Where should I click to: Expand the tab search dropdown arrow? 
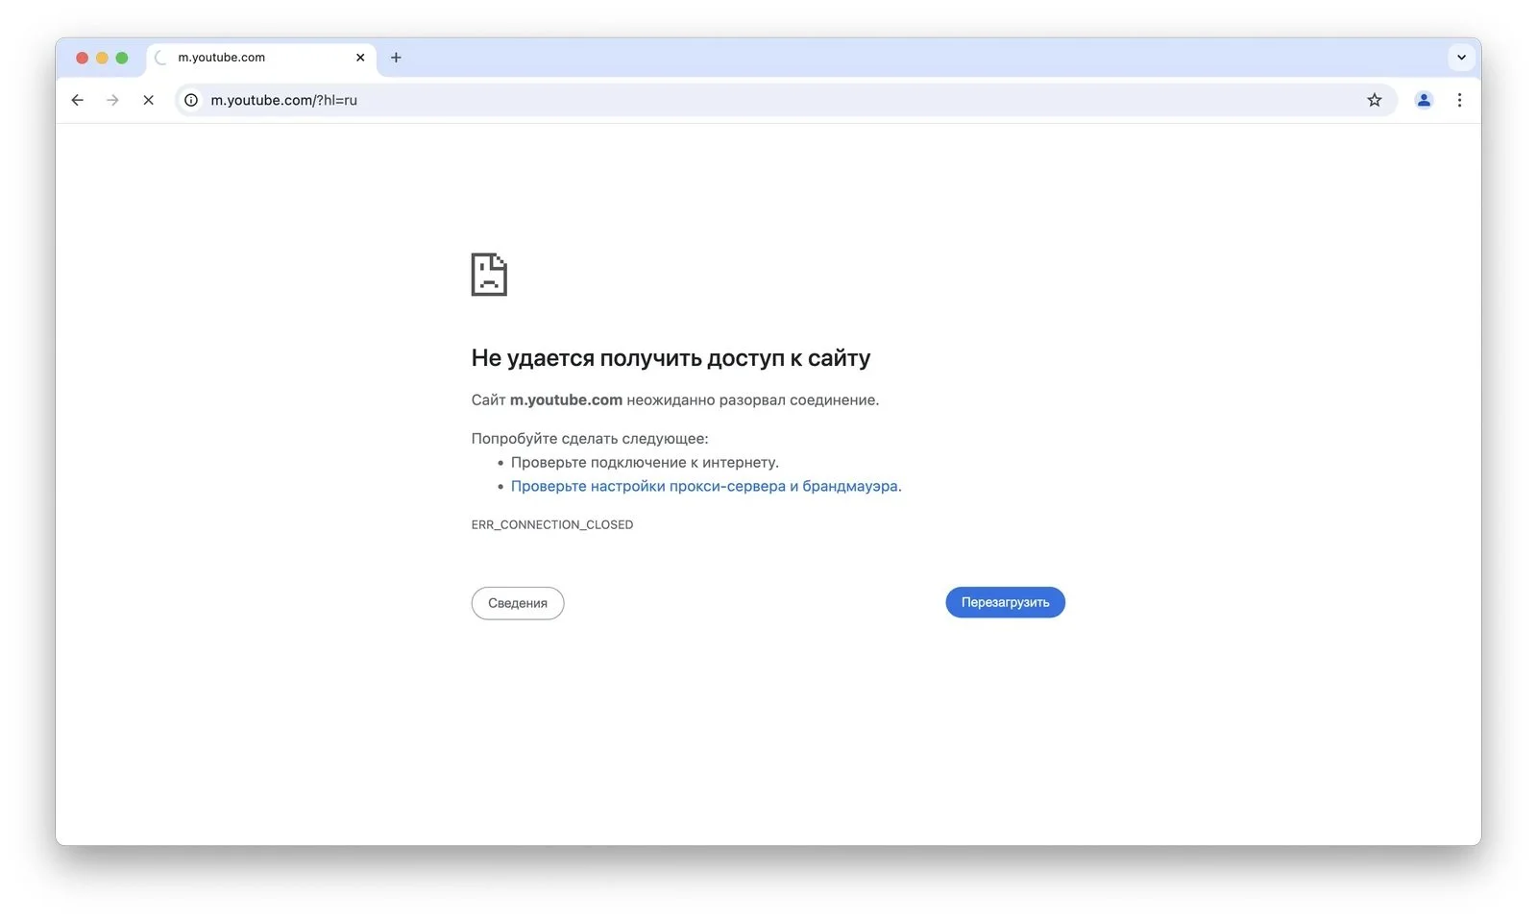(1461, 58)
